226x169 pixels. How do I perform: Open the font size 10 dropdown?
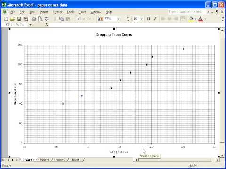142,19
